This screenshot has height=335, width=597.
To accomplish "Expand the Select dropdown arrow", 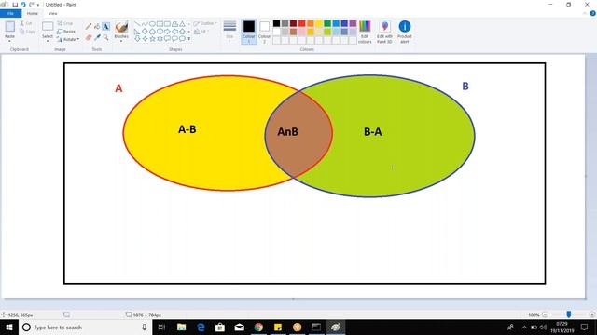I will (48, 41).
